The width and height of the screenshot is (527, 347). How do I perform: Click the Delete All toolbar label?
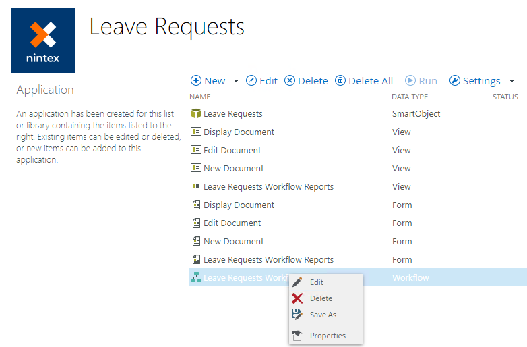pos(371,81)
